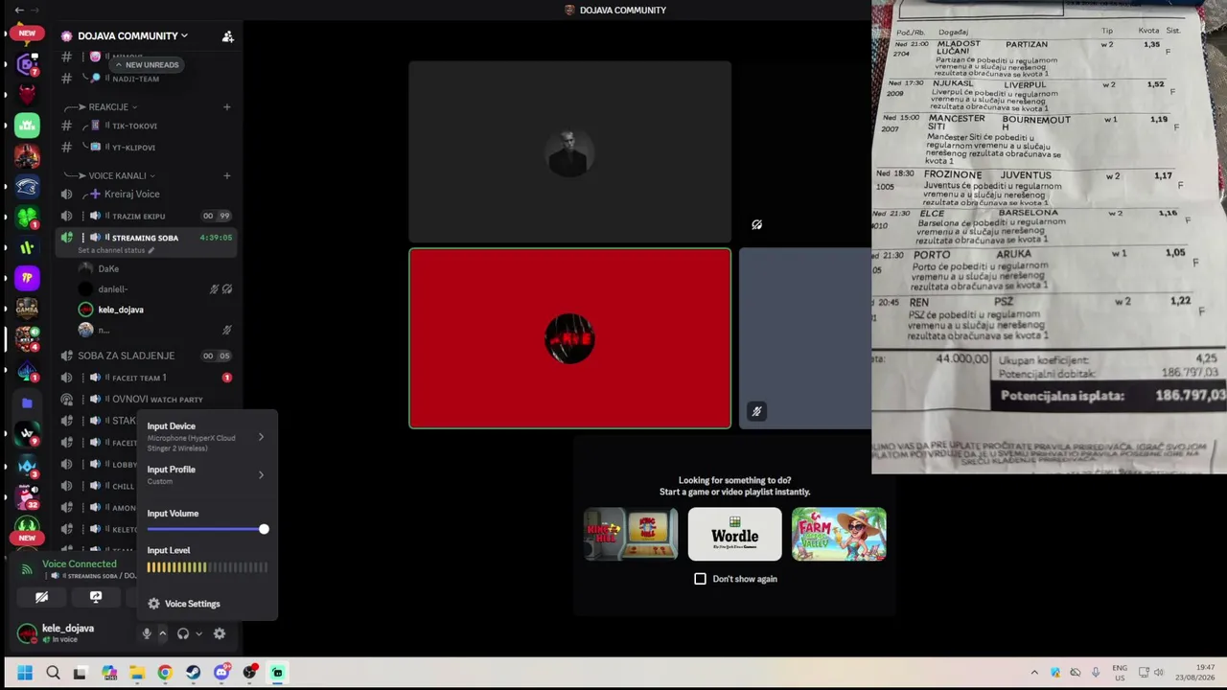Launch the leftmost game activity beside Wordle

tap(631, 534)
